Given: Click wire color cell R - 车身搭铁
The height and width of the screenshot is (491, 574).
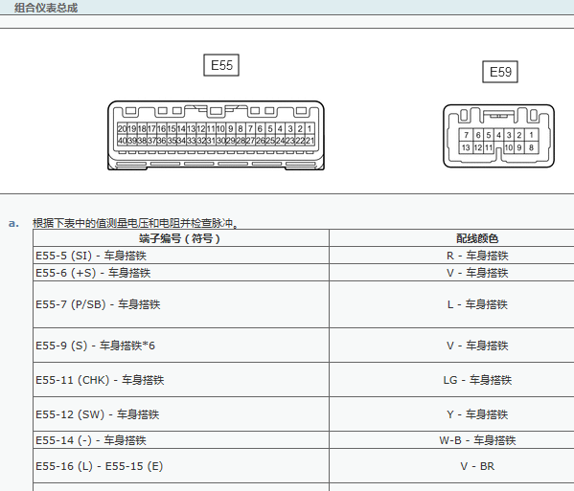Looking at the screenshot, I should [451, 256].
